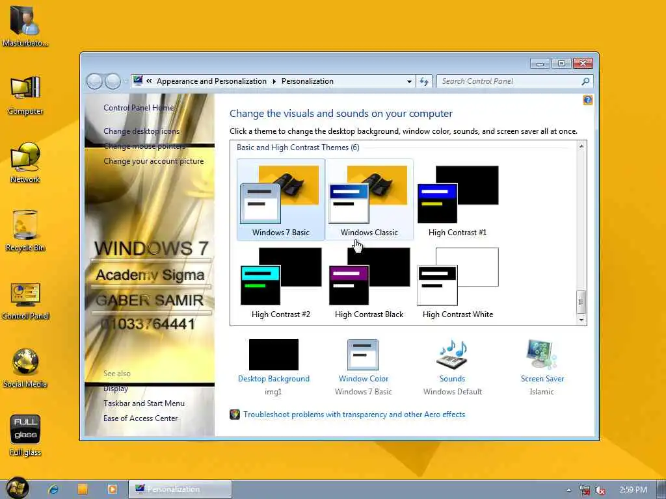
Task: Click the Forward navigation button
Action: click(113, 81)
